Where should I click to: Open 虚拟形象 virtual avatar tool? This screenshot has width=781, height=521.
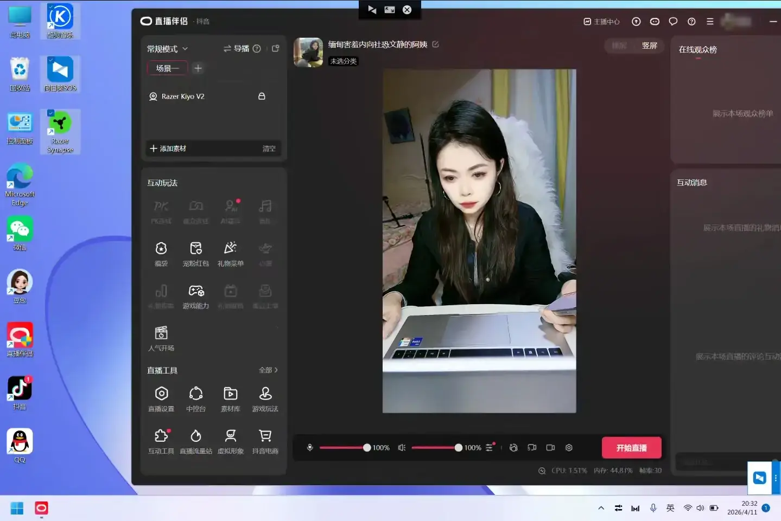231,441
